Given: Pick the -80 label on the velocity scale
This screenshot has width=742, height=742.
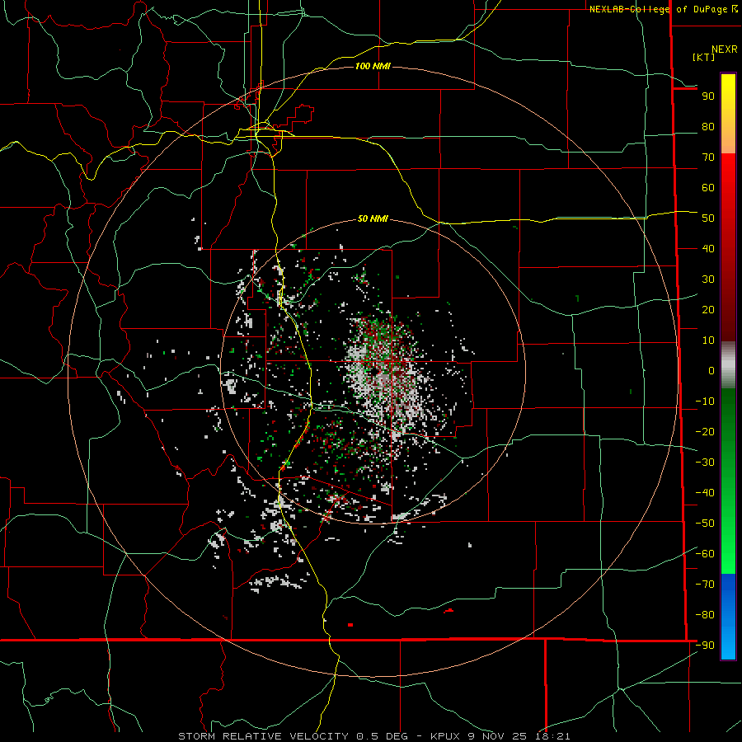Looking at the screenshot, I should [705, 615].
